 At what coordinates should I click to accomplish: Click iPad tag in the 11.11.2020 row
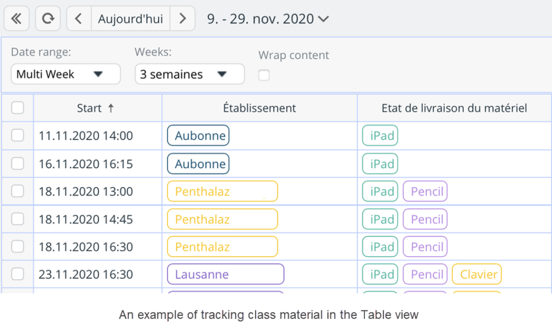380,136
